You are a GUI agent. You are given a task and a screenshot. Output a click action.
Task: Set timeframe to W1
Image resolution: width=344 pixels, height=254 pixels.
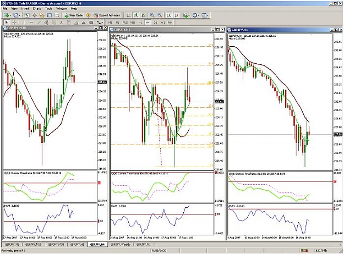point(162,23)
